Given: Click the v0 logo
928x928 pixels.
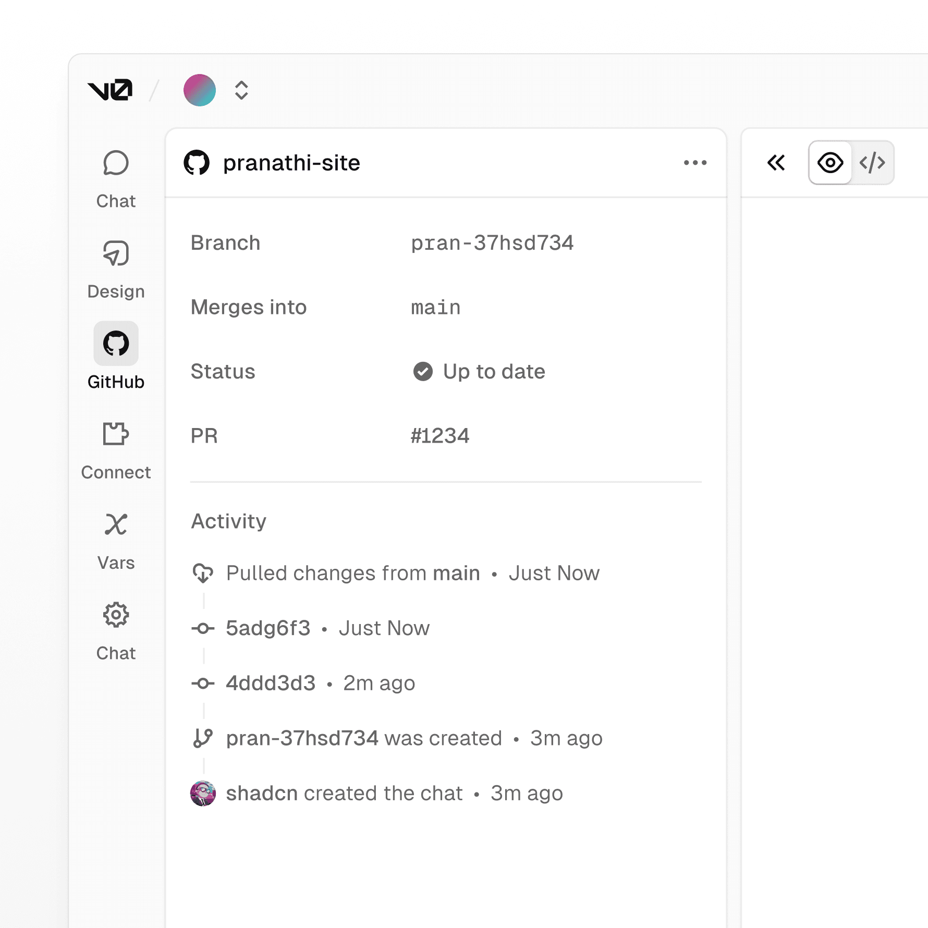Looking at the screenshot, I should click(x=110, y=90).
